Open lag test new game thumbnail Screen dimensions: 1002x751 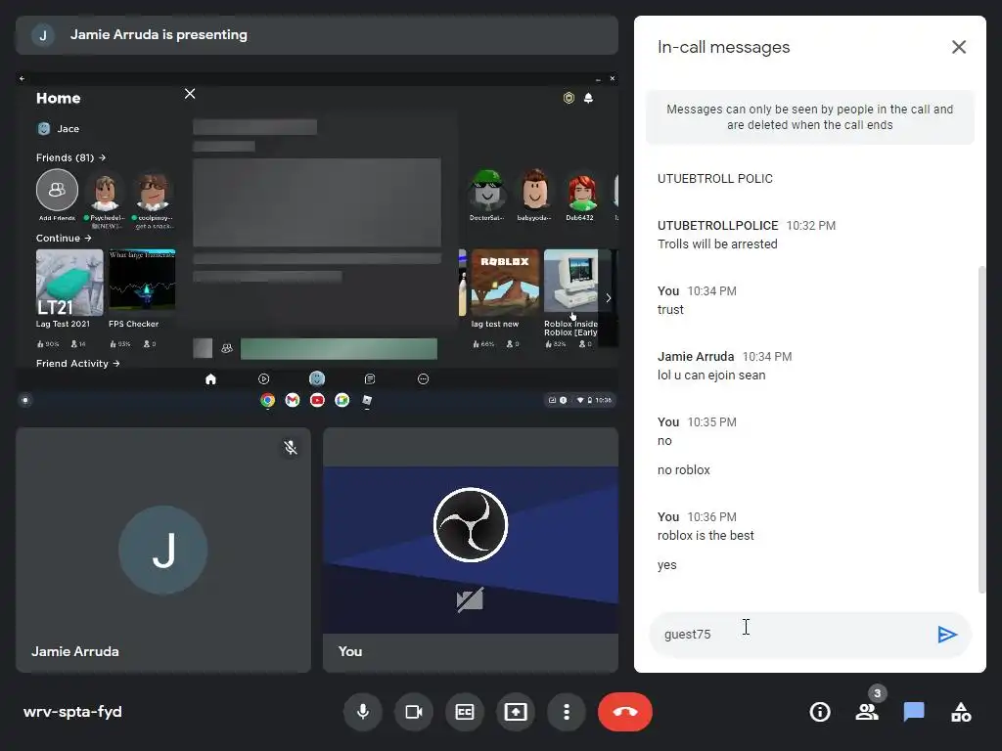coord(505,283)
